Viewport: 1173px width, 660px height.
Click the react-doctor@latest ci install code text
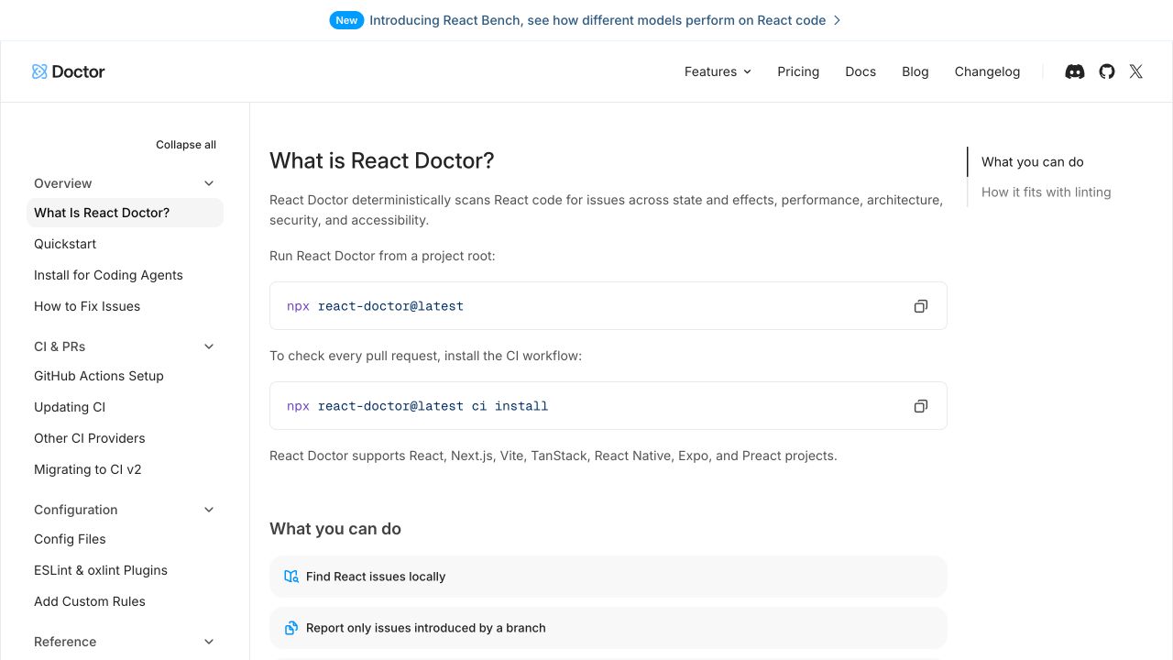pos(433,406)
